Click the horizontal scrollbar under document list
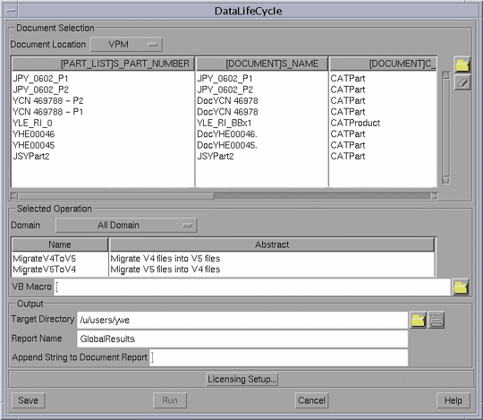The image size is (483, 420). (x=224, y=196)
